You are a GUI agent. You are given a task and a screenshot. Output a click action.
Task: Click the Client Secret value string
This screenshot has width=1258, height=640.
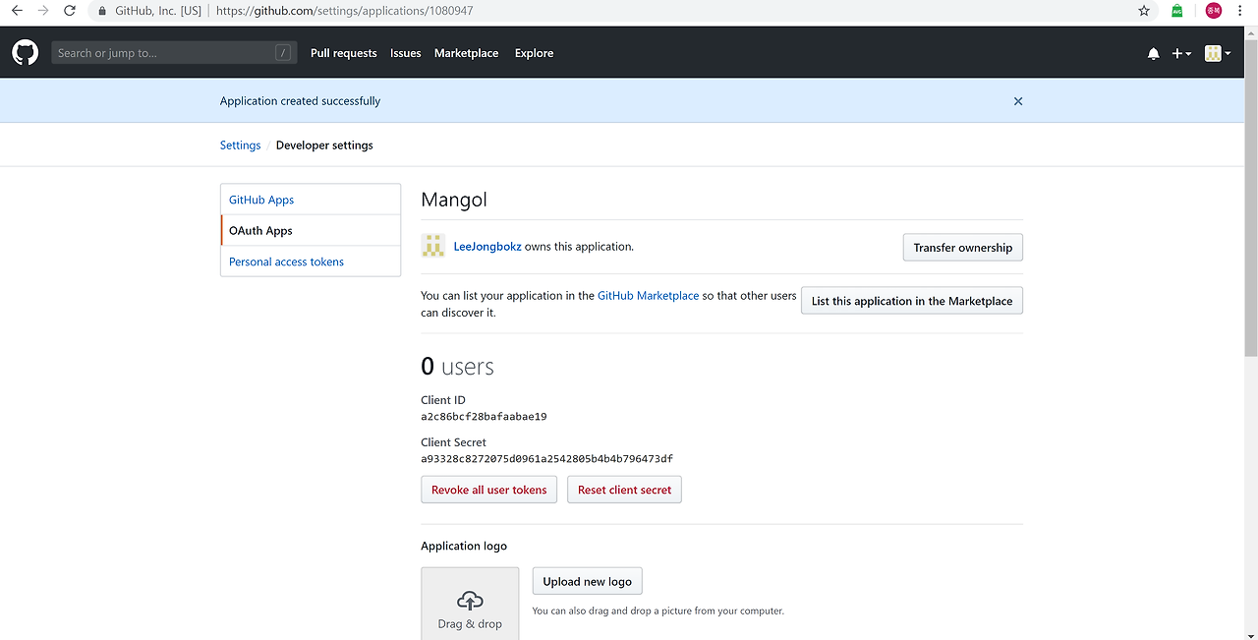[x=546, y=459]
